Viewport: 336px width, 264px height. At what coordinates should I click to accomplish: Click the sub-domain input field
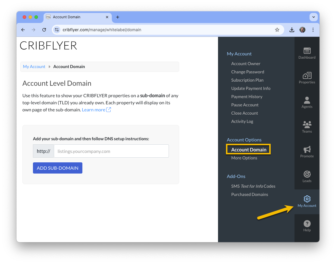click(x=111, y=151)
